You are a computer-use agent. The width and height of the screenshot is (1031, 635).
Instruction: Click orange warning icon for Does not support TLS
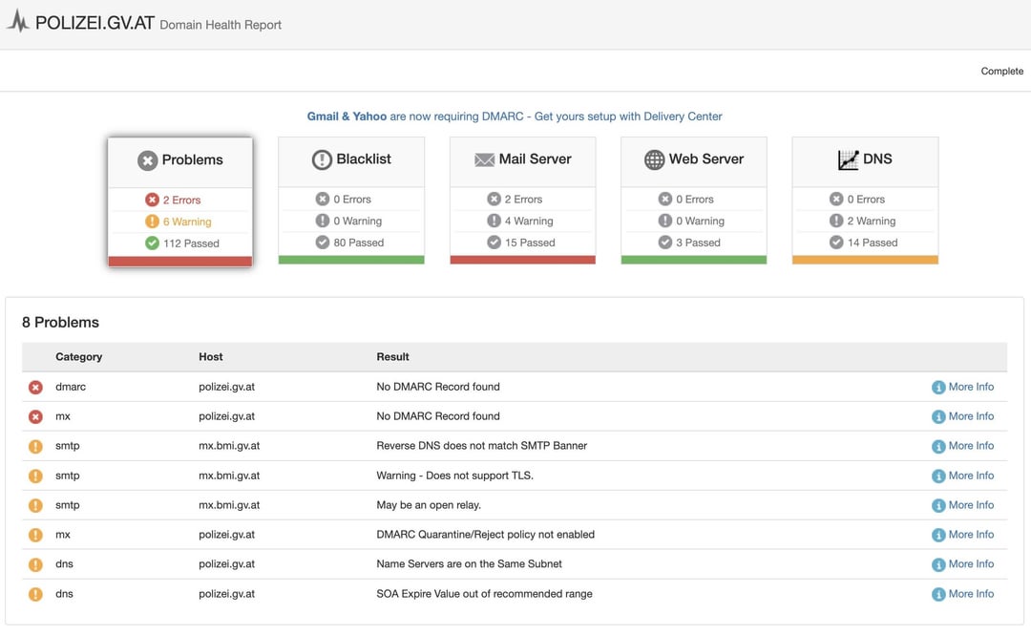coord(35,476)
